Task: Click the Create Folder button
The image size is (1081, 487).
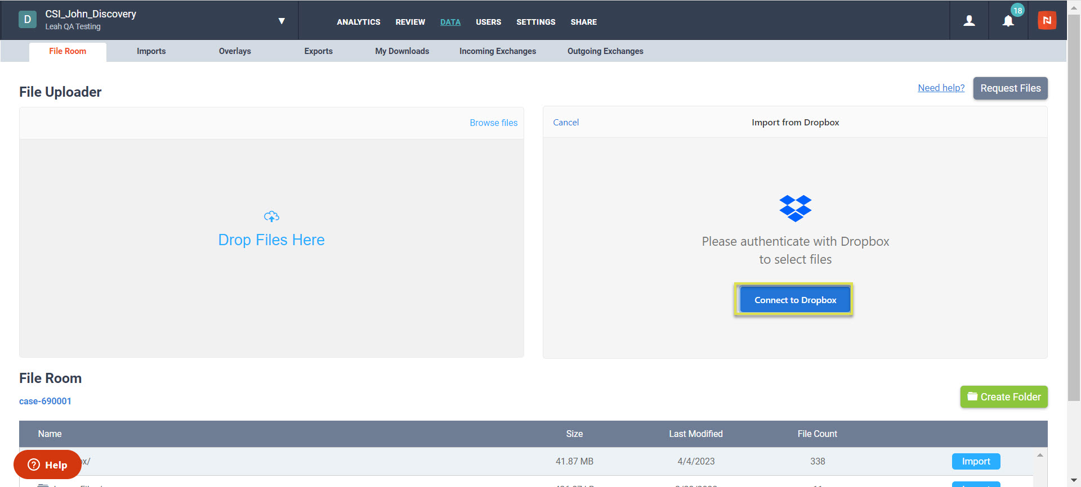Action: (1003, 396)
